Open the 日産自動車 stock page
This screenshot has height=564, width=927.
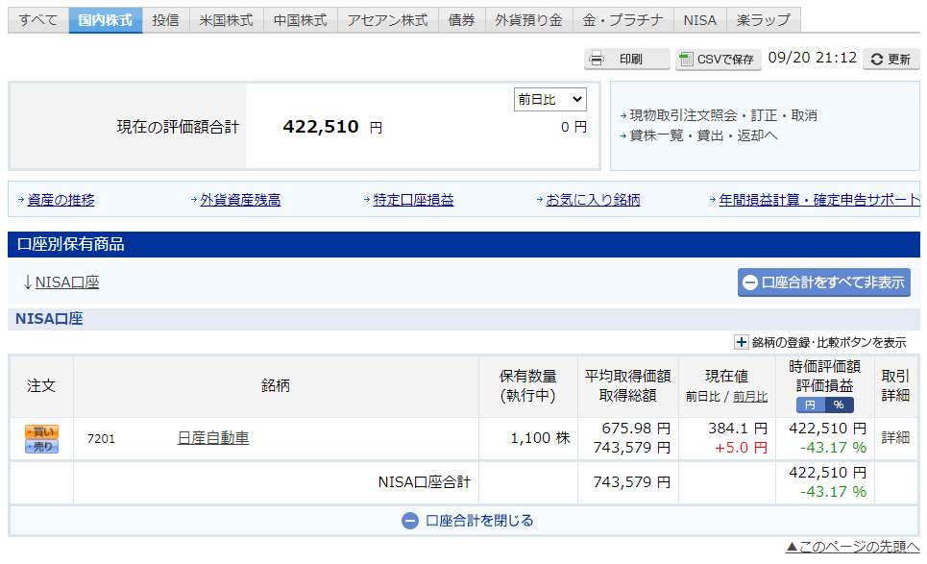coord(213,438)
